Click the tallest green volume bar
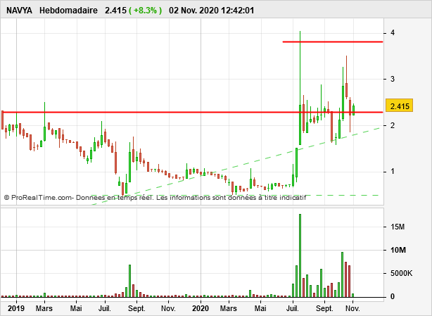Screen dimensions: 432x316 [x=300, y=255]
